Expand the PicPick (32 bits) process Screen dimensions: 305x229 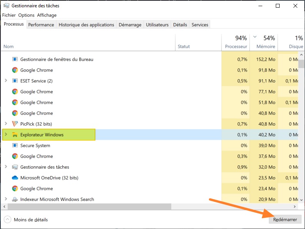6,124
